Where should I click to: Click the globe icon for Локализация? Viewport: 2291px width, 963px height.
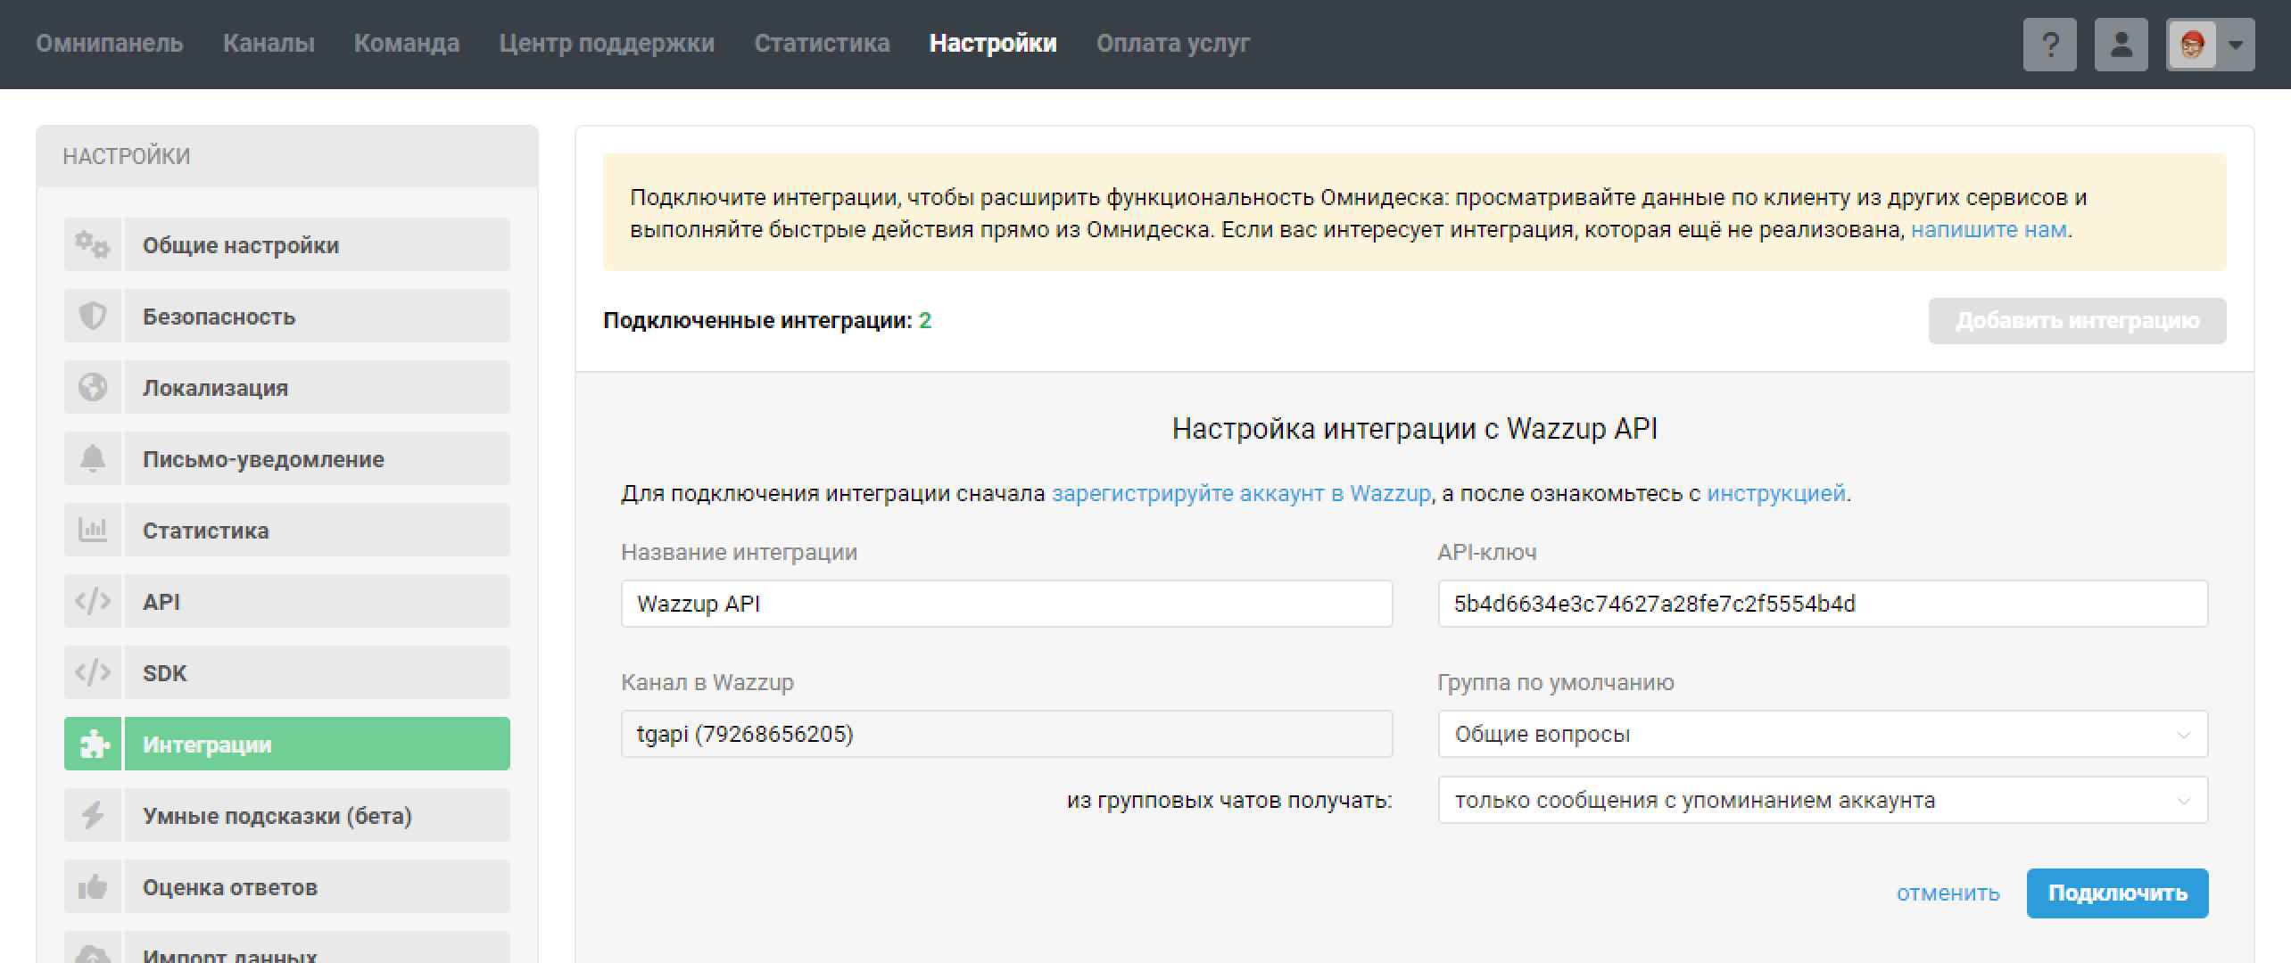92,387
